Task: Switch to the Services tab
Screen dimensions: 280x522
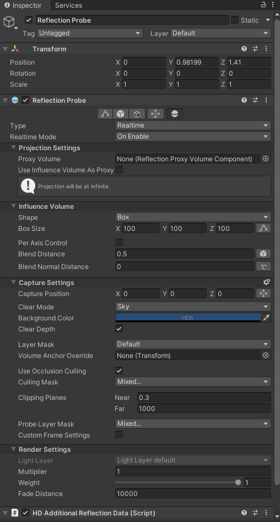Action: point(68,6)
